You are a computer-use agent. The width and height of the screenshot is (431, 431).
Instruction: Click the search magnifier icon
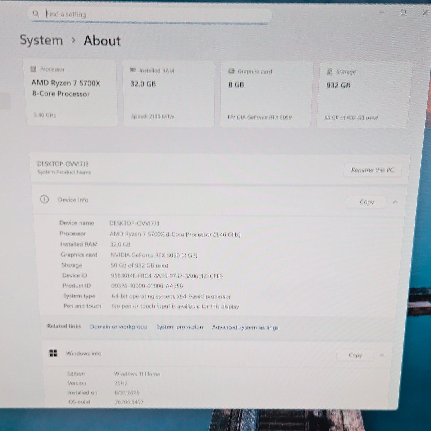pyautogui.click(x=36, y=13)
